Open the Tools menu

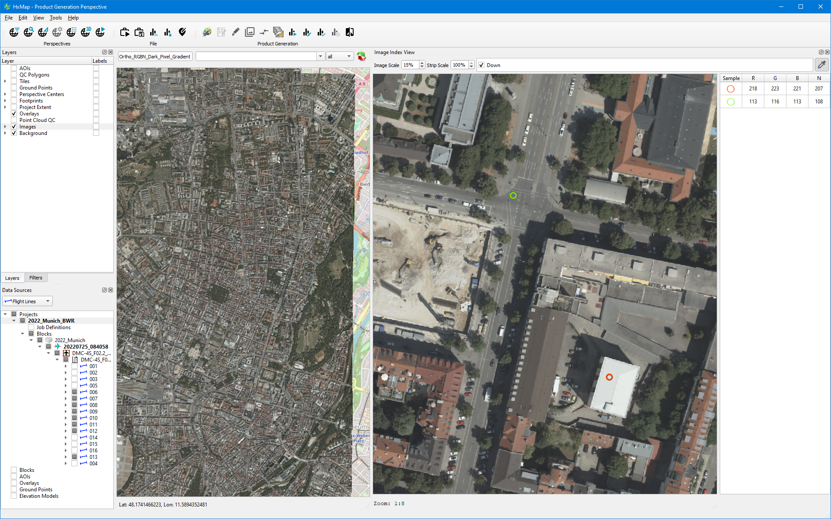(x=55, y=18)
